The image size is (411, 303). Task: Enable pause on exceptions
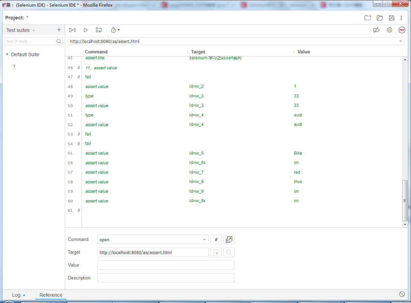pyautogui.click(x=389, y=30)
